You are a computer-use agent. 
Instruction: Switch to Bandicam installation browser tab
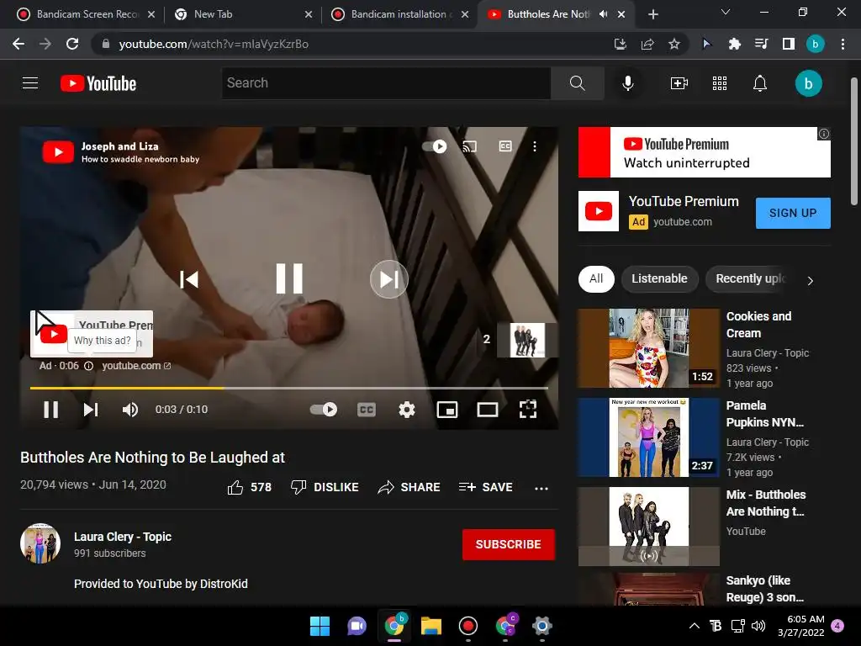click(x=399, y=14)
